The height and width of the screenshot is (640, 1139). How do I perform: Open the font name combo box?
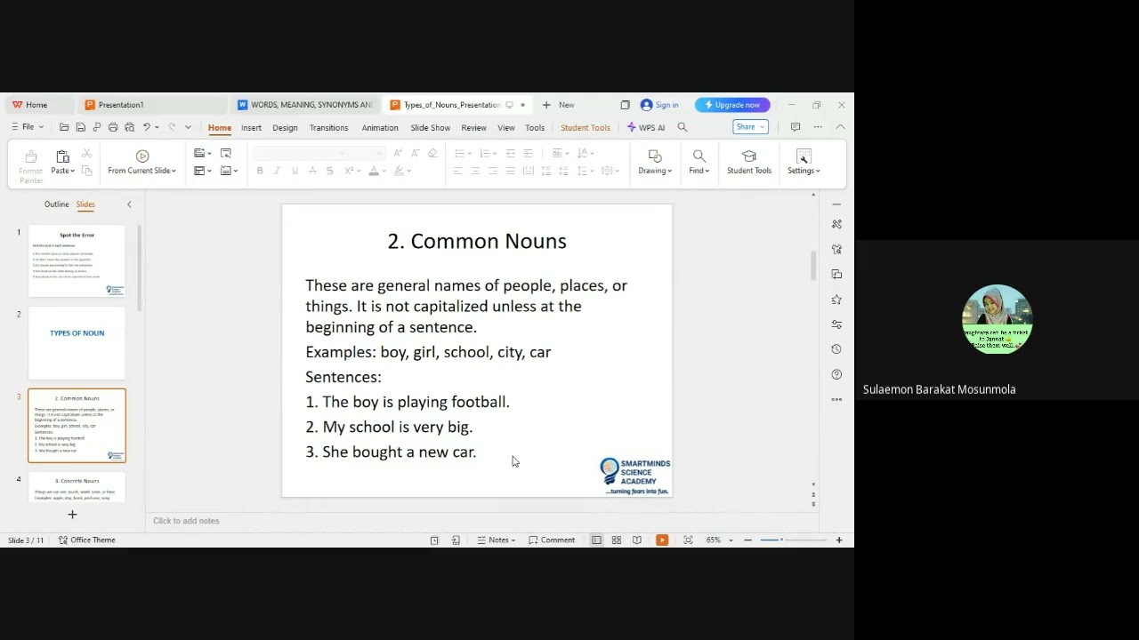pos(300,153)
